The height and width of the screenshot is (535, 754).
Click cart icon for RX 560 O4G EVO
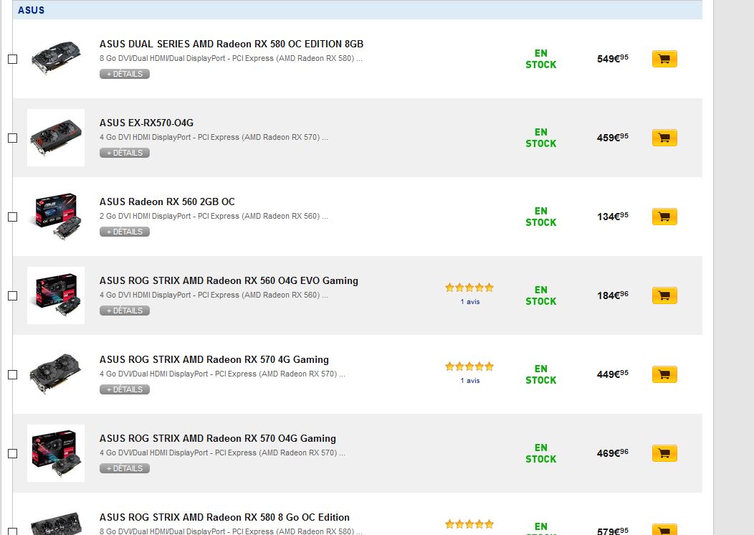coord(664,295)
